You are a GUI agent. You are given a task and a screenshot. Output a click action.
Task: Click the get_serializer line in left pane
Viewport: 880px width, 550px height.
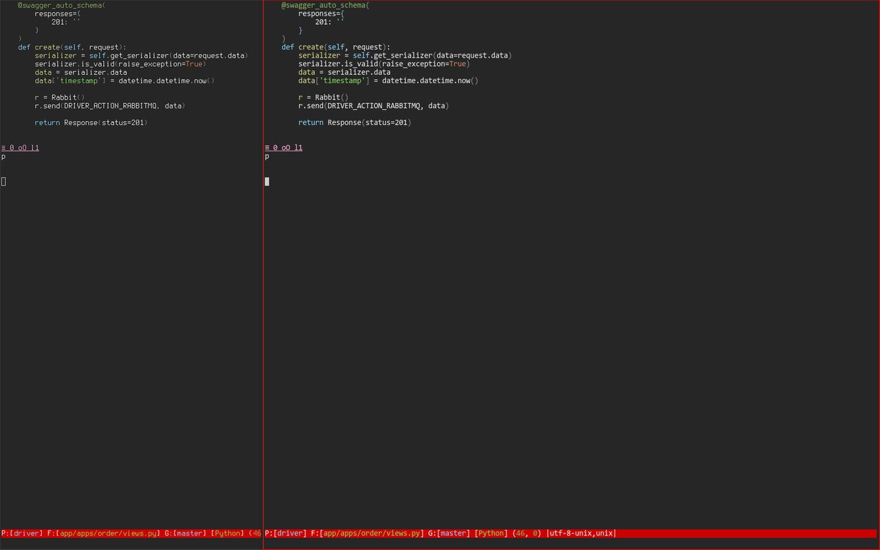[x=142, y=56]
